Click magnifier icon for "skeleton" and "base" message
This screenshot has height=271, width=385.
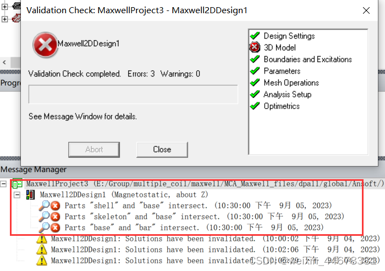click(44, 217)
